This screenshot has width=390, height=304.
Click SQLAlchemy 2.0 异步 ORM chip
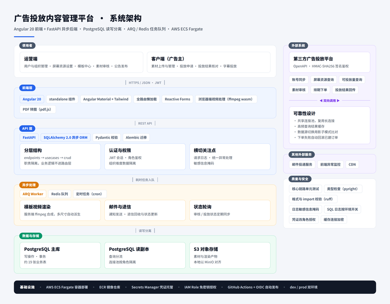click(65, 138)
